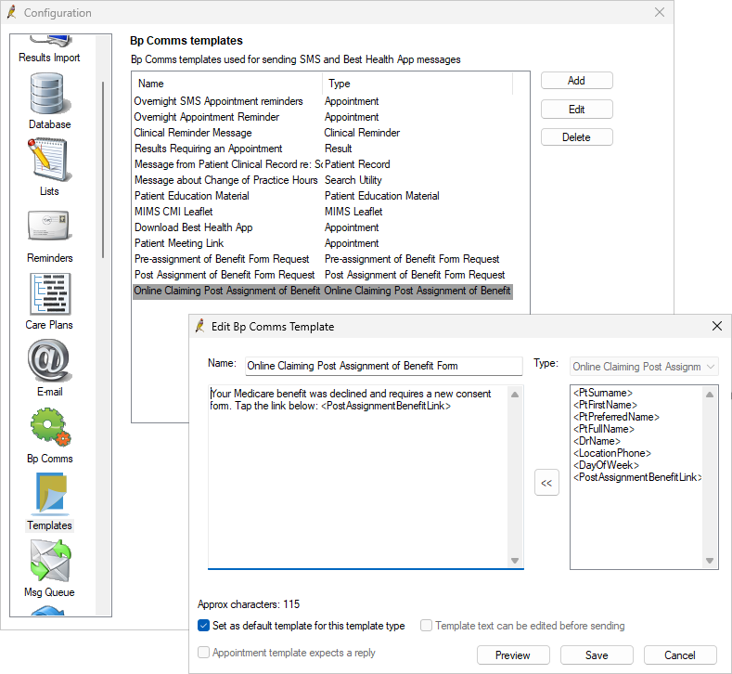The image size is (732, 674).
Task: Click merge fields list scroll up arrow
Action: [x=710, y=395]
